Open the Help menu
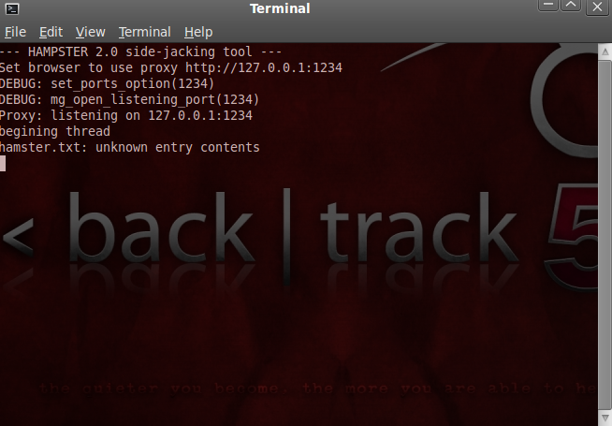Screen dimensions: 612x426 pos(198,32)
